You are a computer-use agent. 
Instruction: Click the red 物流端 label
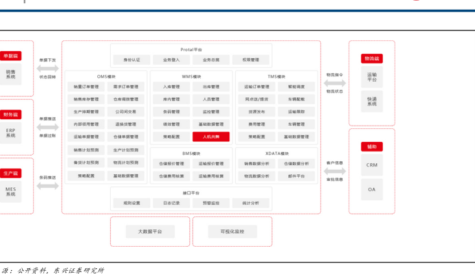[x=371, y=58]
